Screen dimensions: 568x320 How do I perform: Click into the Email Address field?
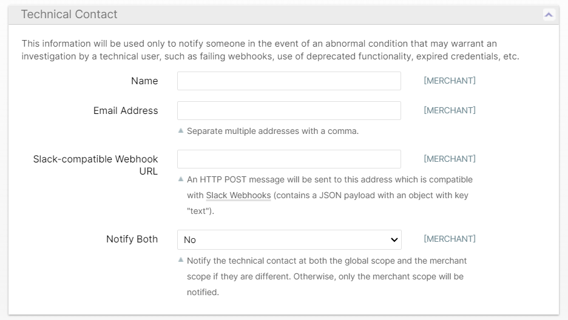point(289,110)
